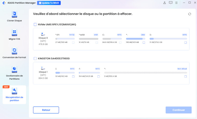The image size is (197, 119).
Task: Click the 476.9 GB disk size text
Action: 43,44
